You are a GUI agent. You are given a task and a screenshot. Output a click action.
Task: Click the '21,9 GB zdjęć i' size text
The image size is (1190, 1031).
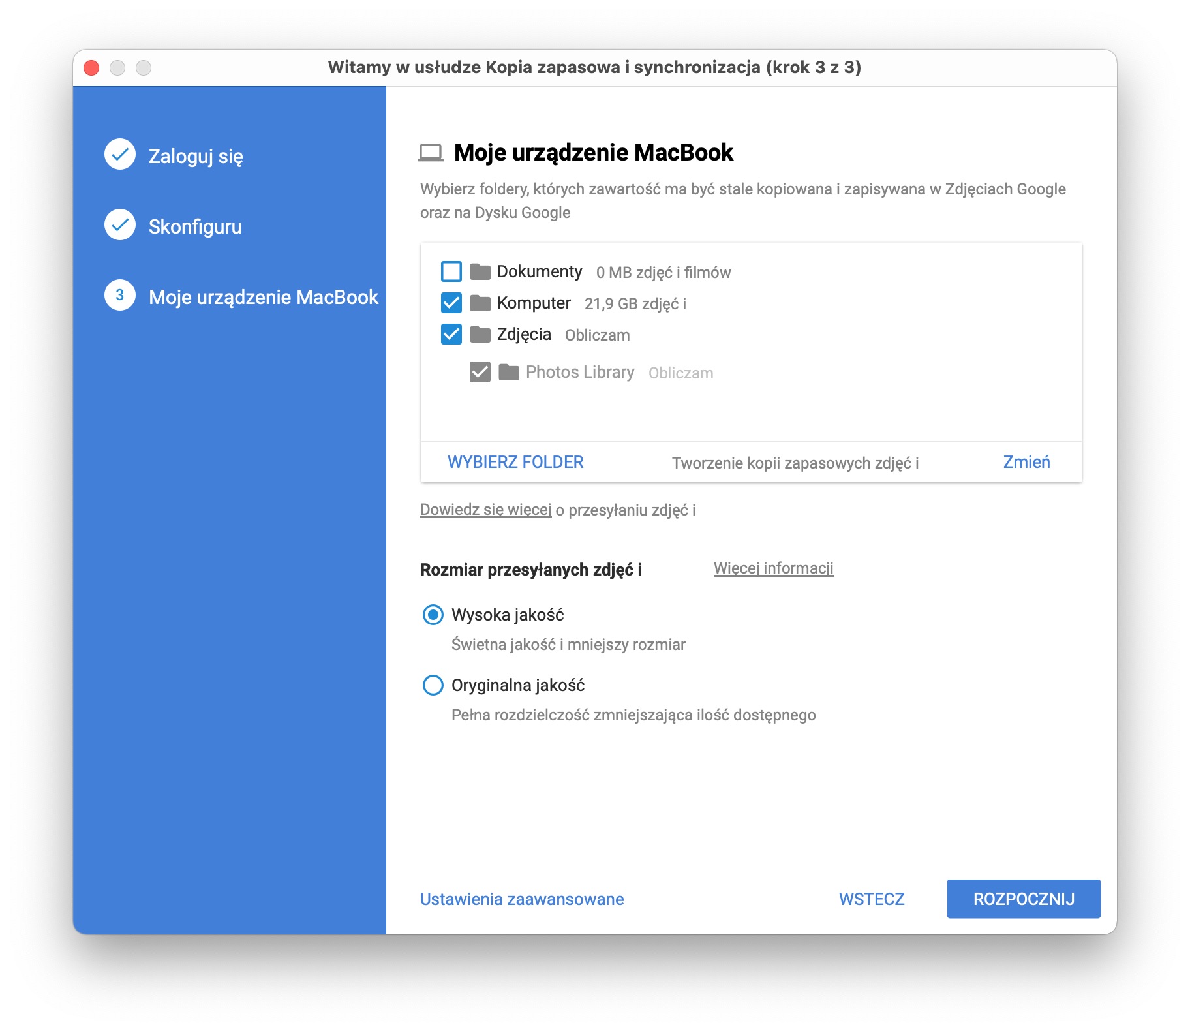pos(635,304)
